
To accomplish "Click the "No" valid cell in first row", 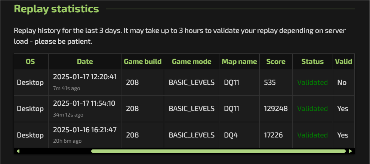I will point(342,83).
